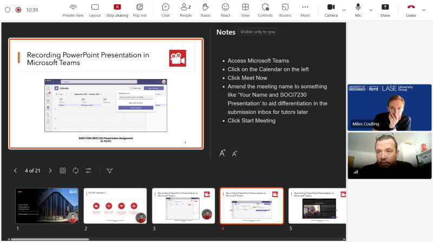Screen dimensions: 433x242
Task: Increase the notes font size
Action: tap(222, 153)
